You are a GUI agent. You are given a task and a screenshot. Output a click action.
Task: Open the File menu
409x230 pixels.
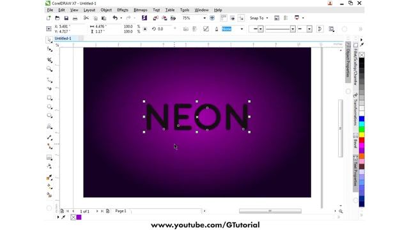[x=50, y=10]
